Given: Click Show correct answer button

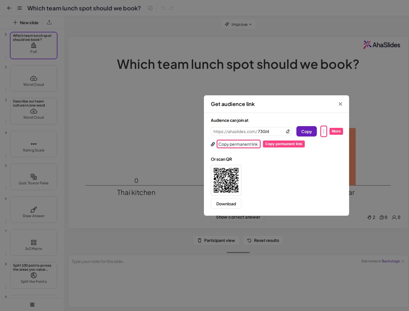Looking at the screenshot, I should [x=238, y=217].
